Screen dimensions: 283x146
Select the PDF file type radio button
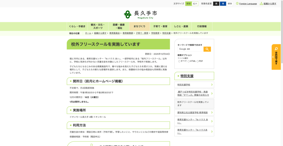[x=197, y=61]
